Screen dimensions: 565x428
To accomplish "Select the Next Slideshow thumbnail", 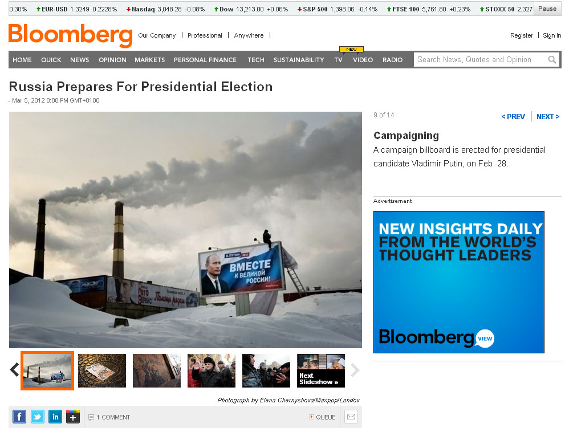I will [320, 370].
